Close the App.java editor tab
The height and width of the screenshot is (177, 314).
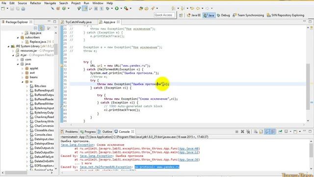[118, 22]
